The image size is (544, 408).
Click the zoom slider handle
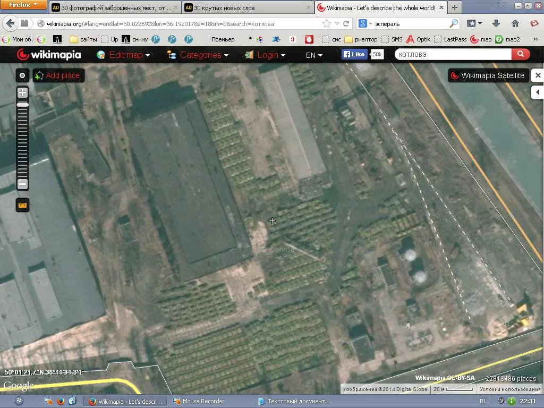pyautogui.click(x=22, y=105)
